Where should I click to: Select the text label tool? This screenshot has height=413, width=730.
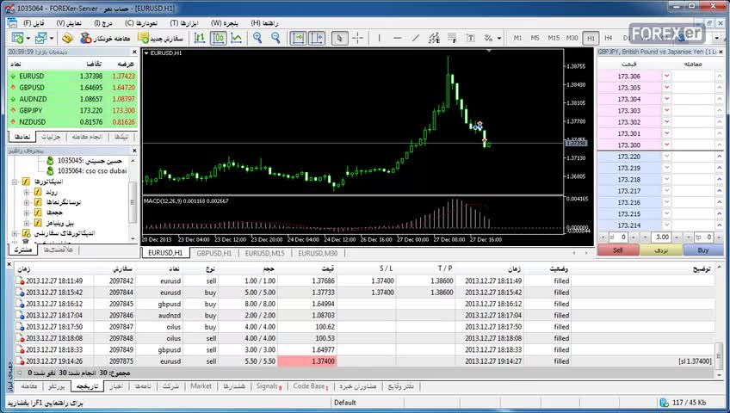(x=470, y=38)
